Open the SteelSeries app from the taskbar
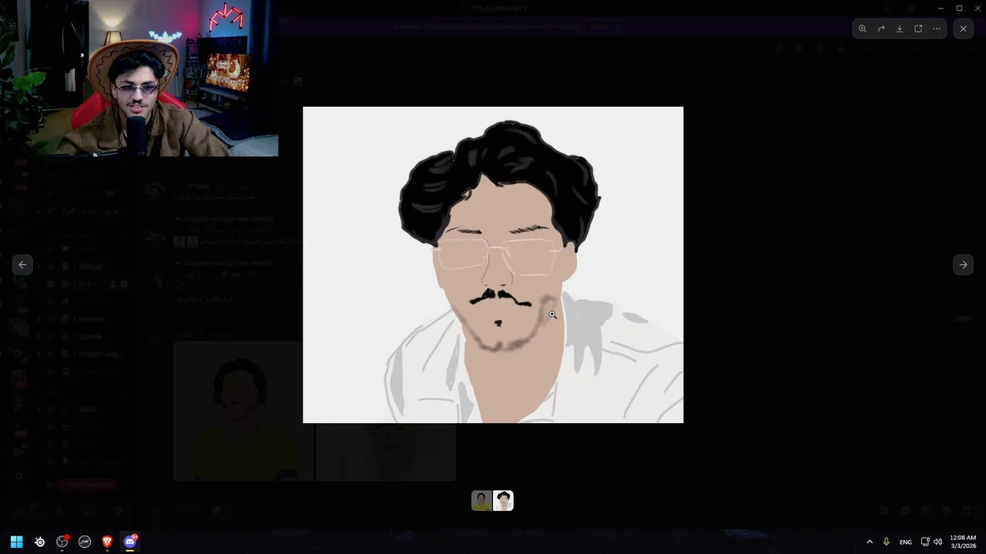The image size is (986, 554). [x=39, y=542]
